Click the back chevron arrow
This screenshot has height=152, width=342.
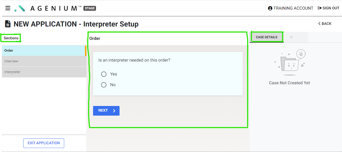[x=319, y=24]
